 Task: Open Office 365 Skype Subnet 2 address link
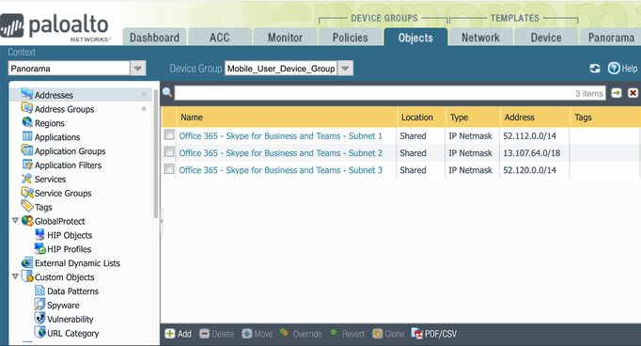tap(281, 153)
